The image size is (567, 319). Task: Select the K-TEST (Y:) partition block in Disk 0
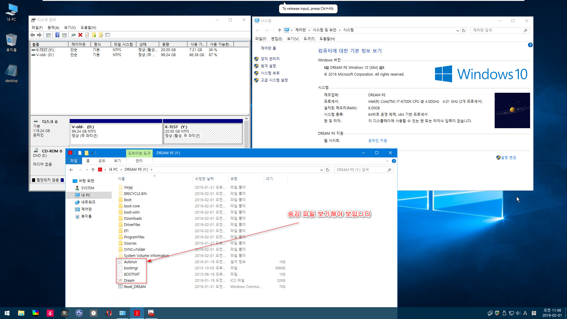pyautogui.click(x=203, y=134)
